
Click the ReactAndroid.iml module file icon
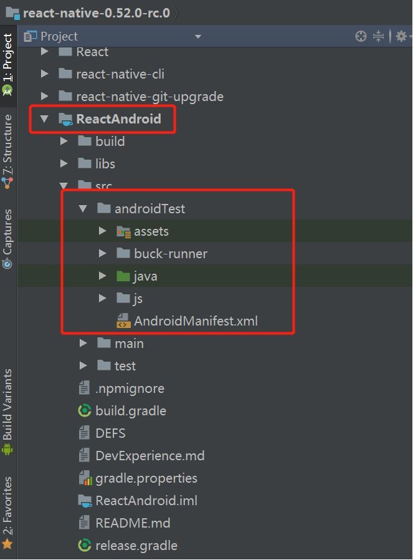[x=84, y=501]
